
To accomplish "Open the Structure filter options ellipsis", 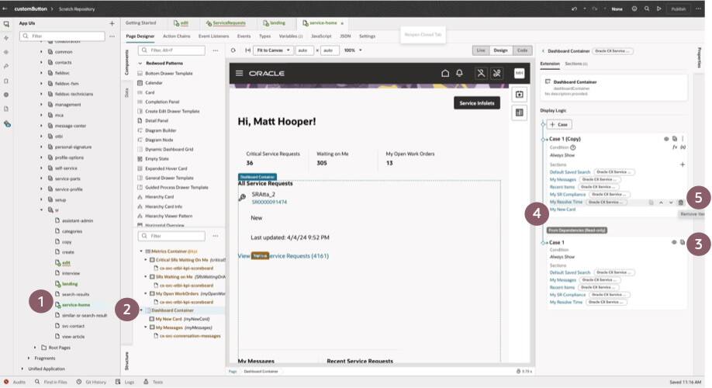I will [216, 236].
